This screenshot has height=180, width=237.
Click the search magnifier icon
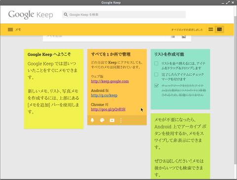(66, 15)
